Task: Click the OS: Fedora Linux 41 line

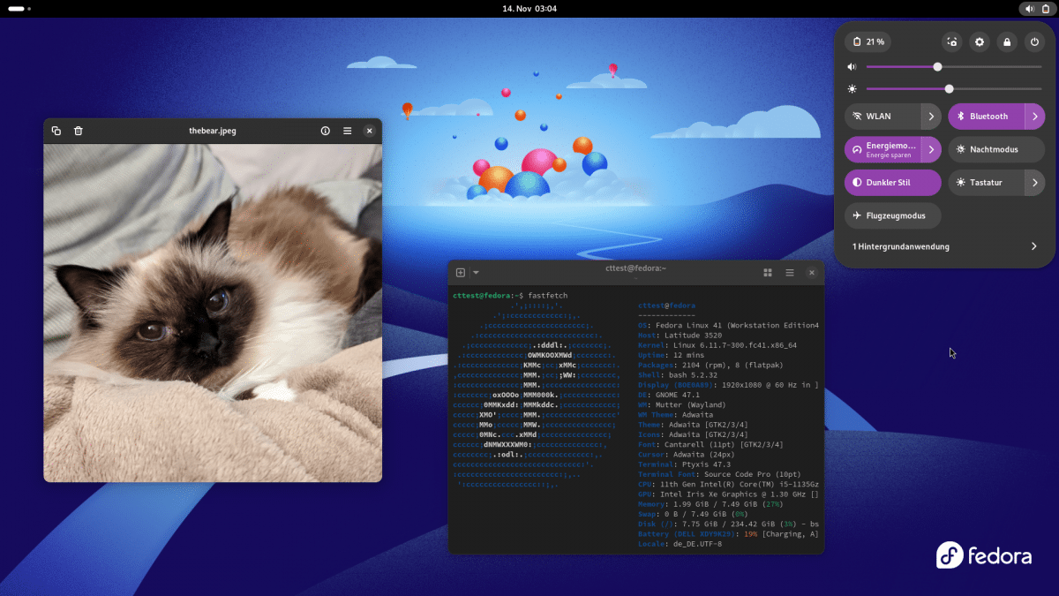Action: click(729, 325)
